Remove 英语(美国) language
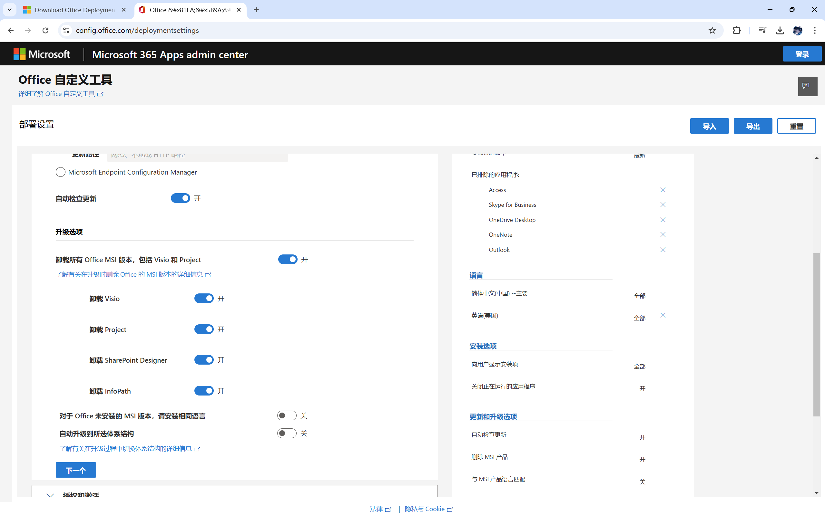This screenshot has height=515, width=825. [x=663, y=315]
